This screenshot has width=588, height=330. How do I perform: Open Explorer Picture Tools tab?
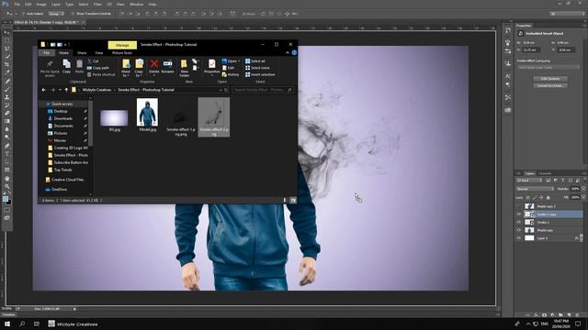tap(122, 53)
